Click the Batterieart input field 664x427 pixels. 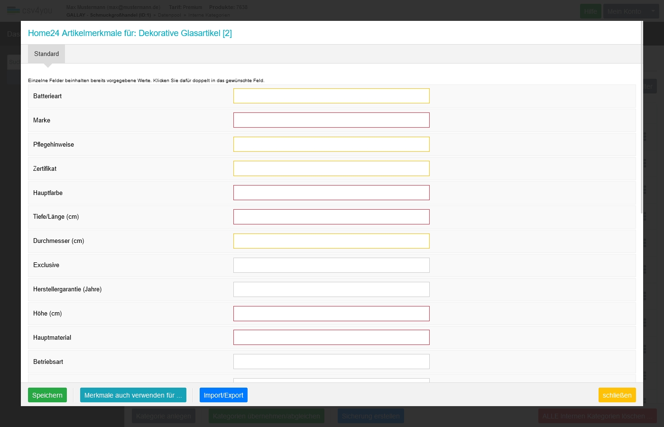[x=331, y=96]
